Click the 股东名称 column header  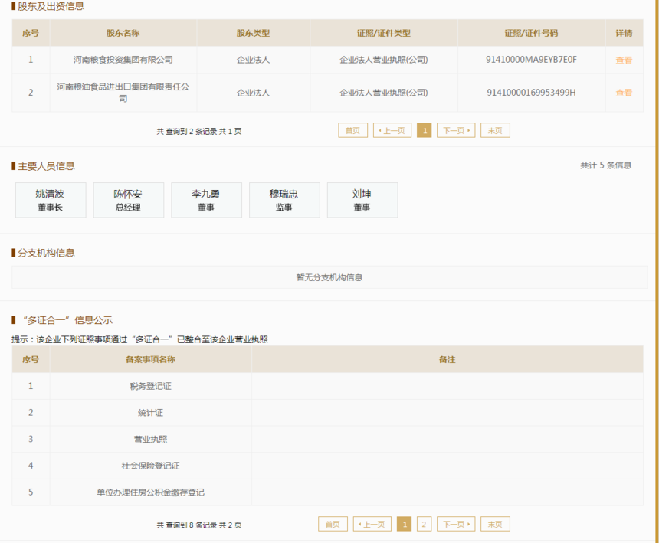click(x=123, y=33)
